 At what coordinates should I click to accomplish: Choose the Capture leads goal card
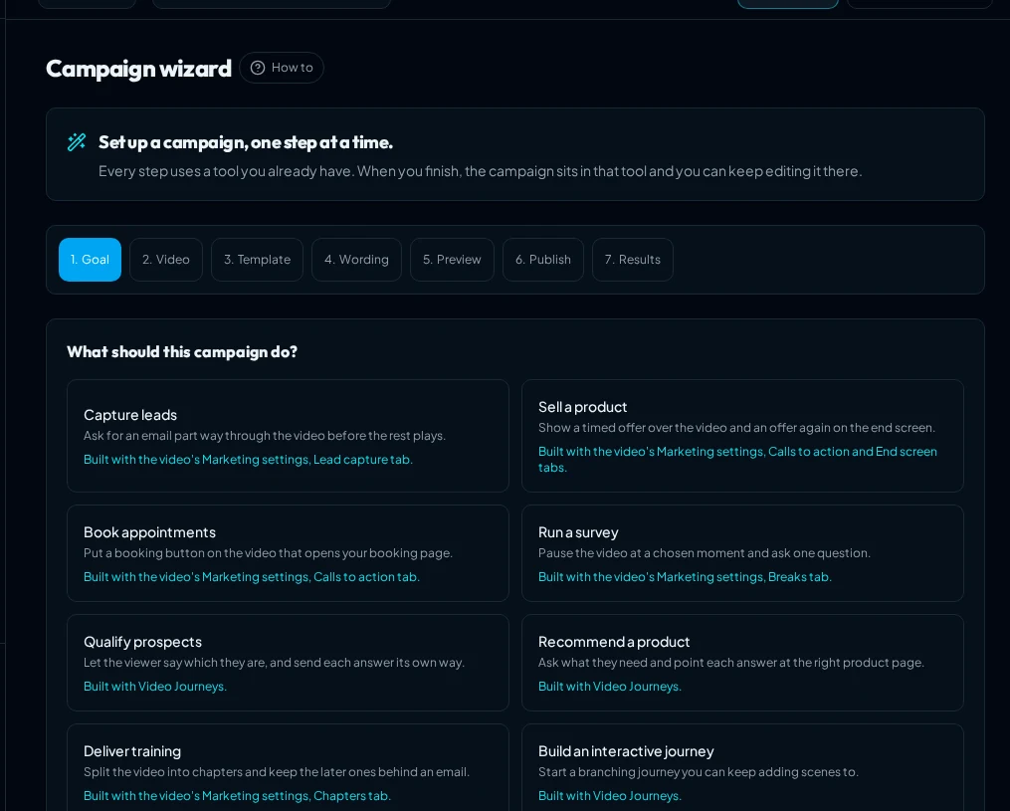(288, 436)
